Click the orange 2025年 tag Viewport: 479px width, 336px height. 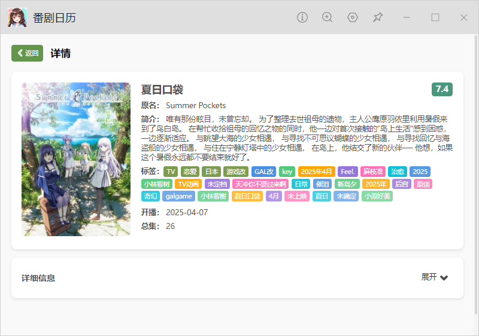(x=376, y=184)
